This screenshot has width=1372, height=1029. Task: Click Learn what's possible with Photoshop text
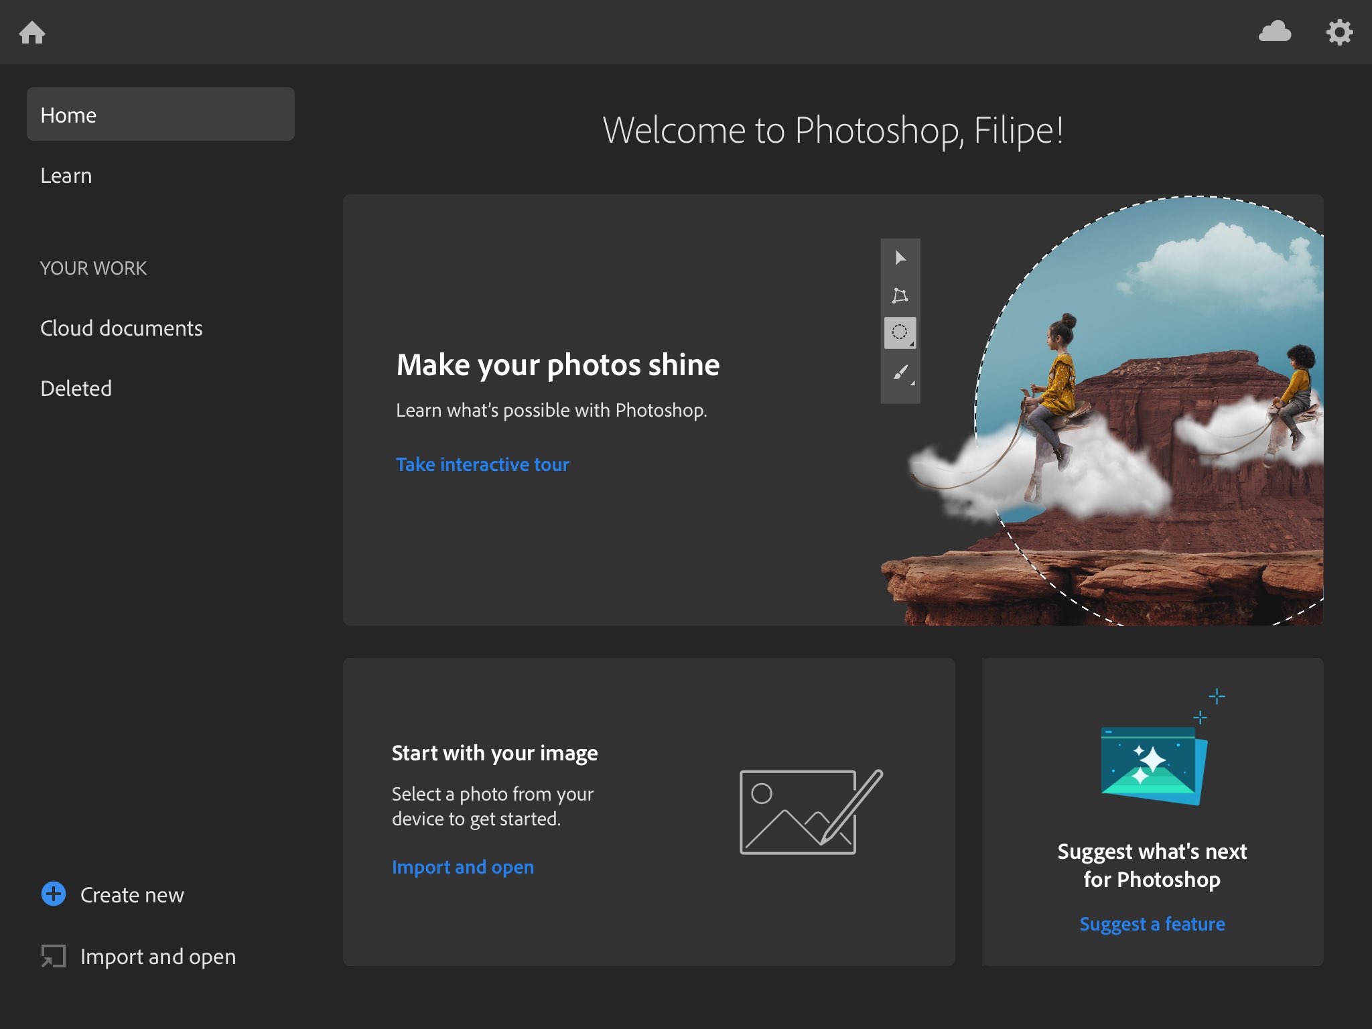551,410
